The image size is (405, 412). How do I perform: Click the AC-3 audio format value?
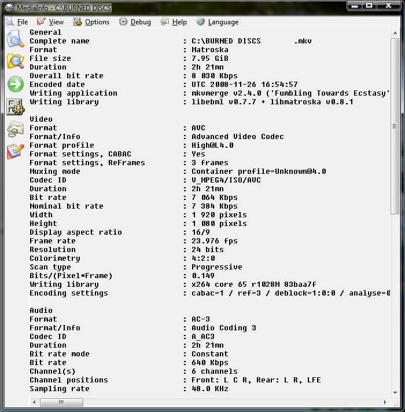(x=201, y=319)
